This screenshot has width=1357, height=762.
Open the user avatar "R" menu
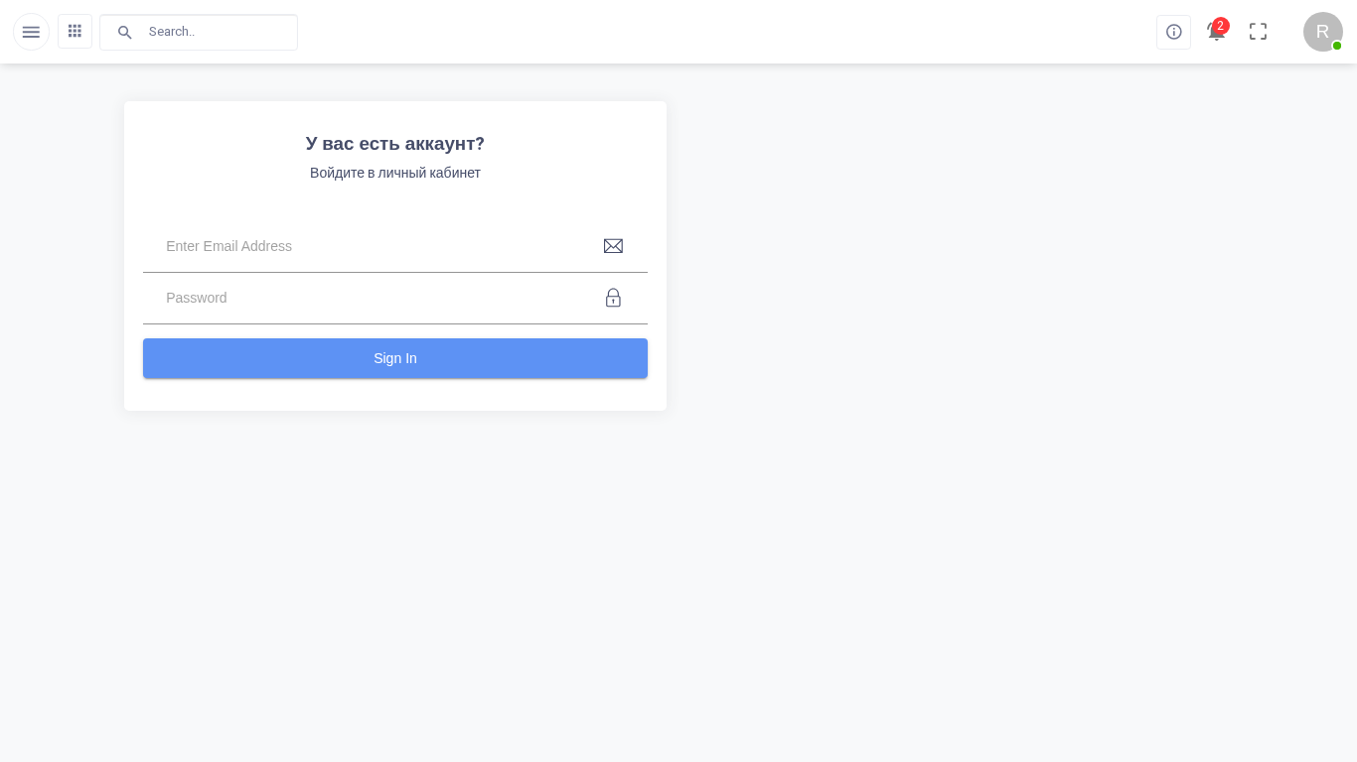pyautogui.click(x=1321, y=32)
